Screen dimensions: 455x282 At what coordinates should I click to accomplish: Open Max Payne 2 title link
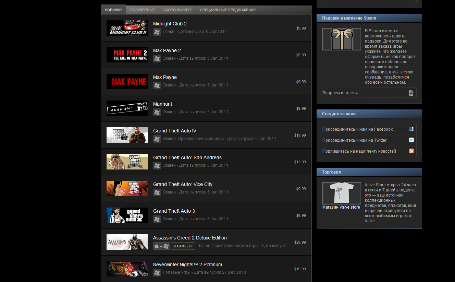pos(167,50)
